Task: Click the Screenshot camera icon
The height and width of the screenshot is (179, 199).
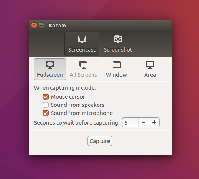Action: tap(118, 39)
